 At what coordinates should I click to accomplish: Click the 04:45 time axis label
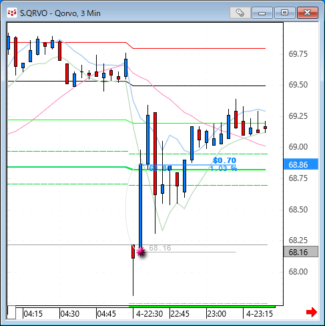(107, 314)
